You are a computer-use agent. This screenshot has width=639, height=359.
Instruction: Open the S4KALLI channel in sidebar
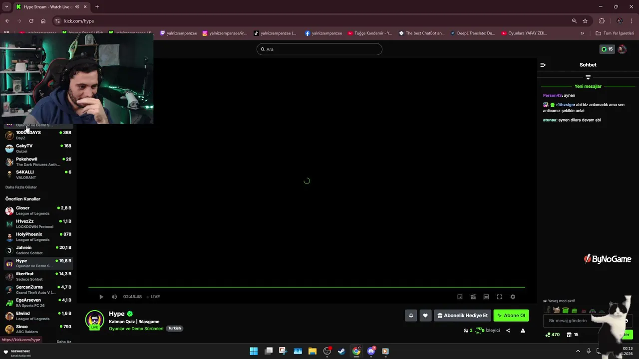[x=38, y=175]
